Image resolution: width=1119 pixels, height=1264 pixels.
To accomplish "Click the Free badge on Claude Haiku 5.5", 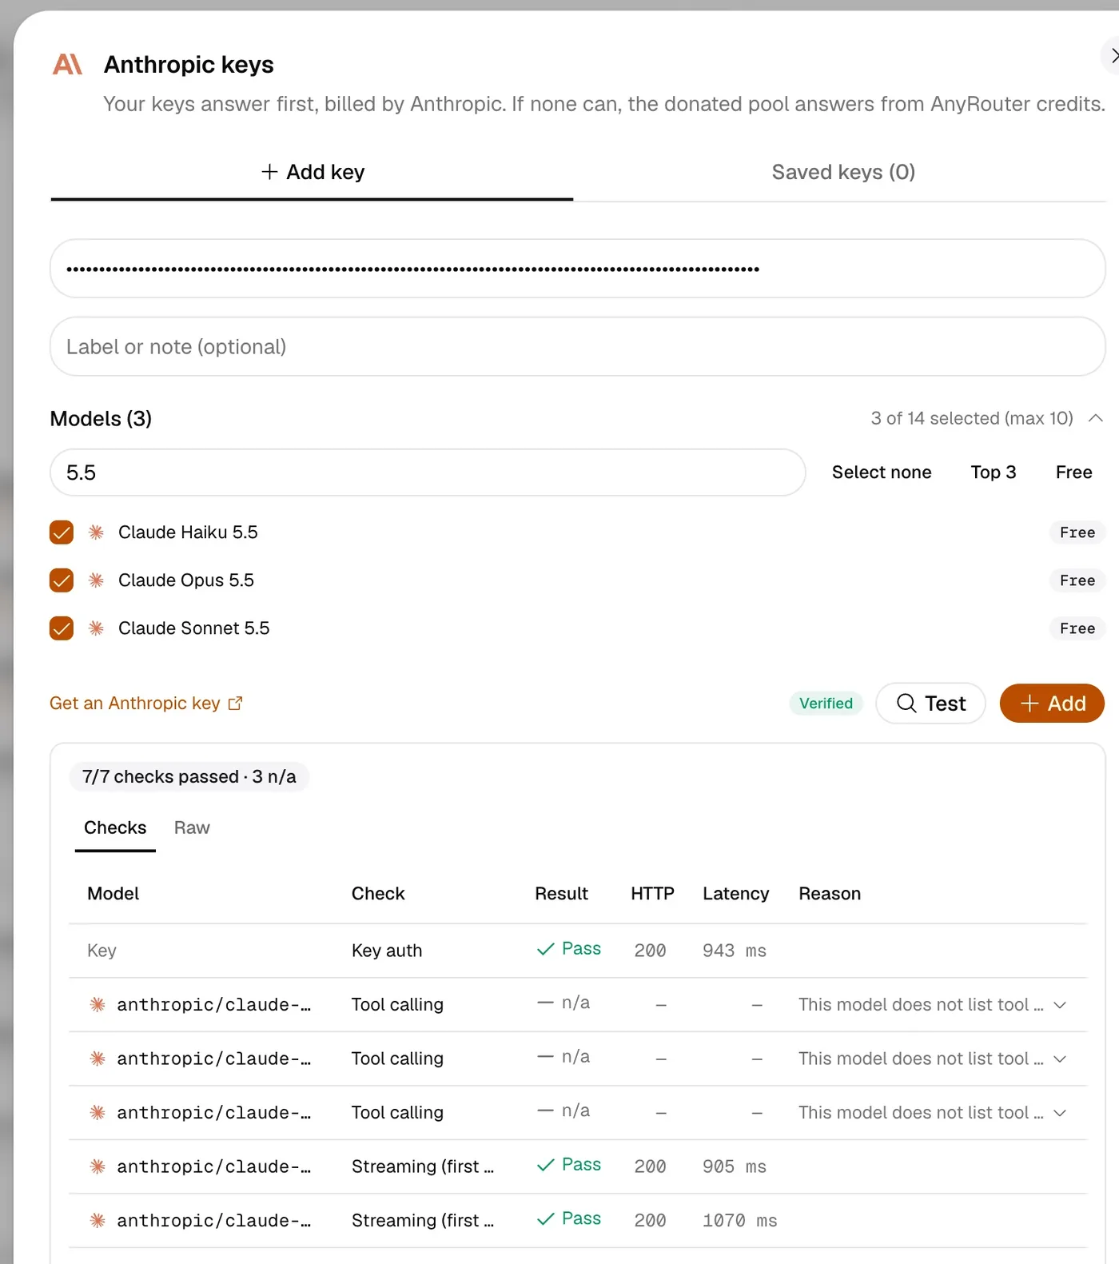I will (x=1077, y=532).
